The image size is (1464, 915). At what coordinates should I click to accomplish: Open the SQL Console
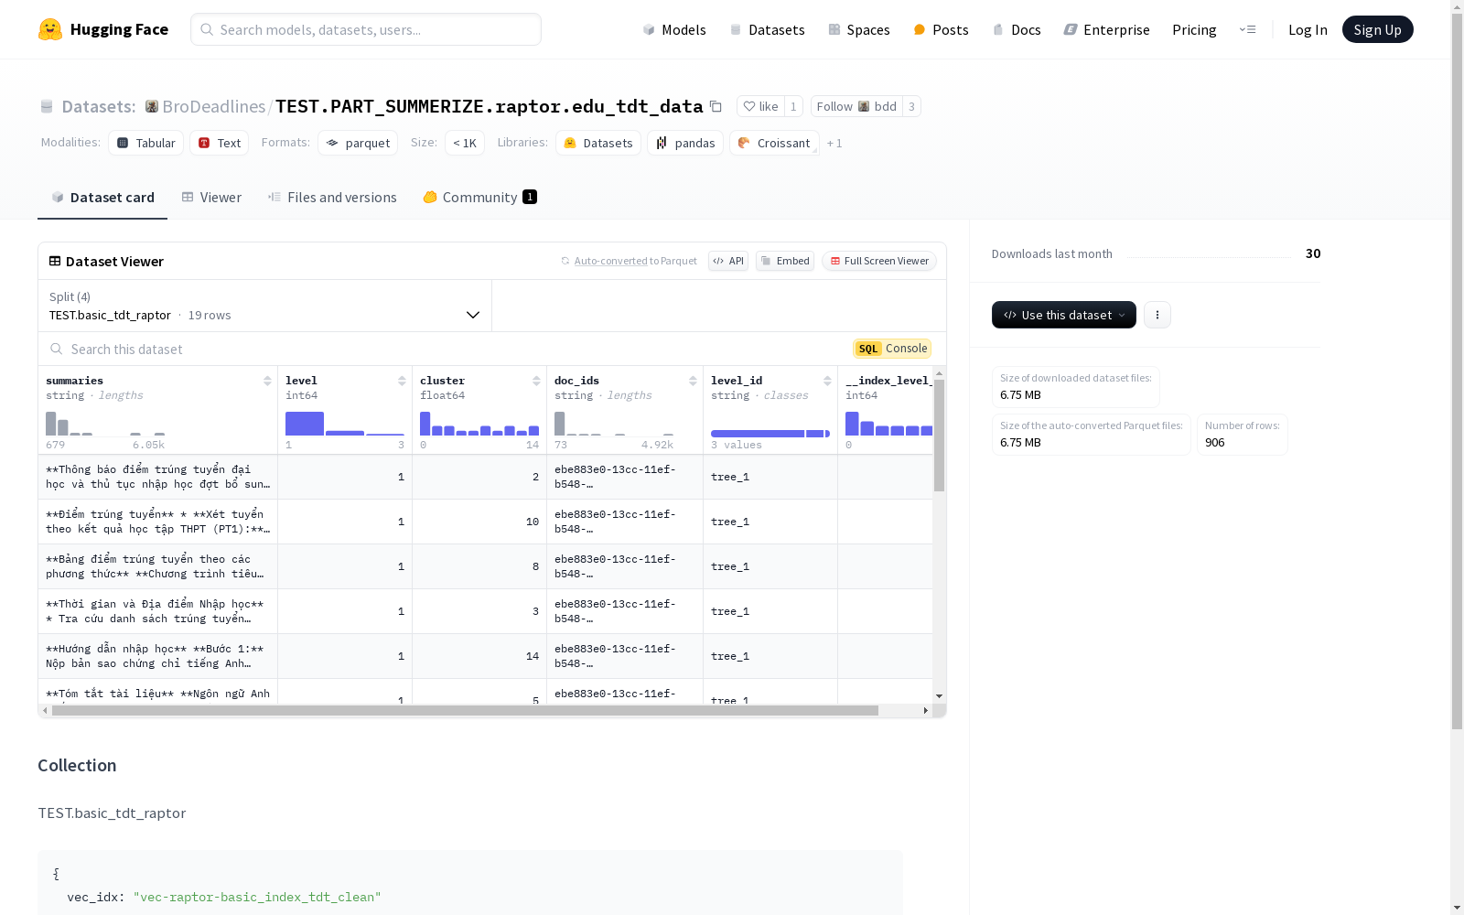click(x=892, y=349)
